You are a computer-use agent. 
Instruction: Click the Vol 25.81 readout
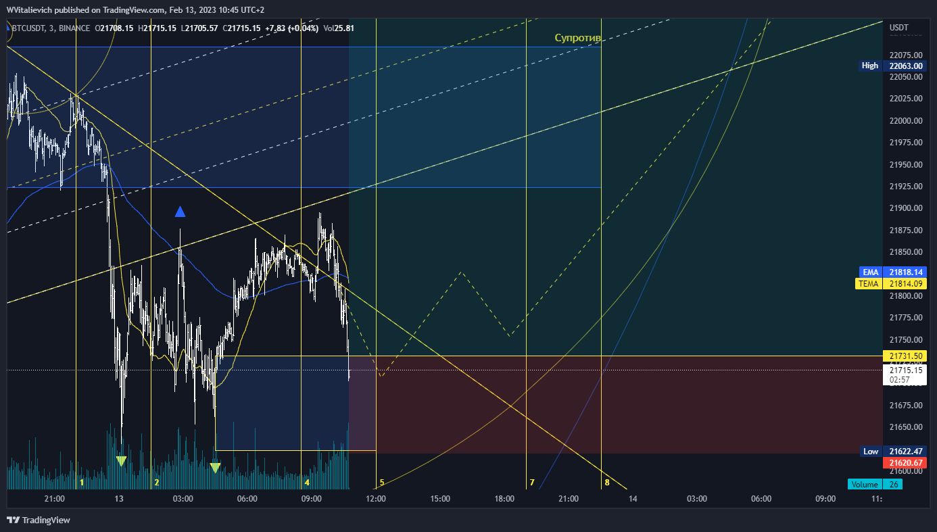tap(339, 28)
